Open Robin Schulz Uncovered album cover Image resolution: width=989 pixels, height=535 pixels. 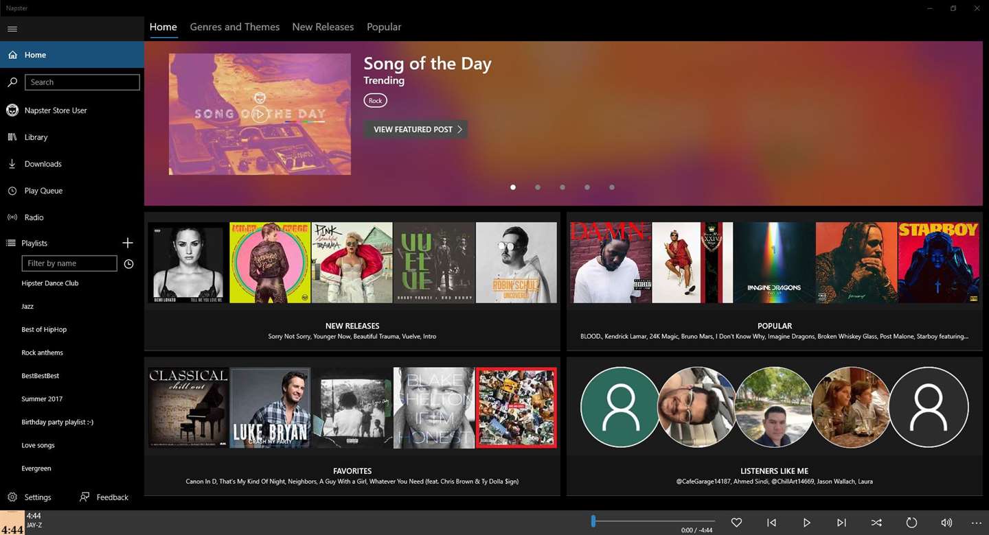[516, 262]
